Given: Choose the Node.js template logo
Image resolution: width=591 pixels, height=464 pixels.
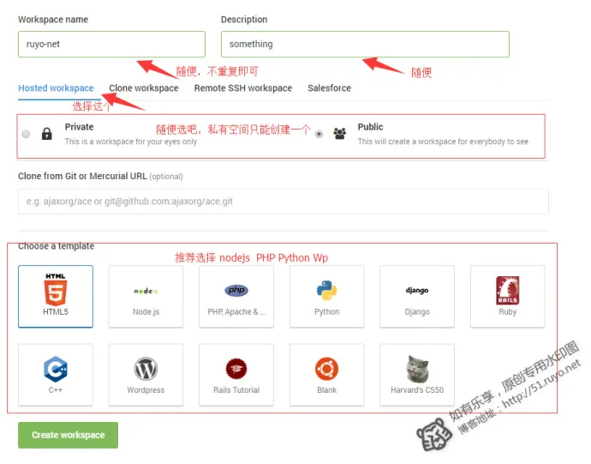Looking at the screenshot, I should click(x=146, y=291).
